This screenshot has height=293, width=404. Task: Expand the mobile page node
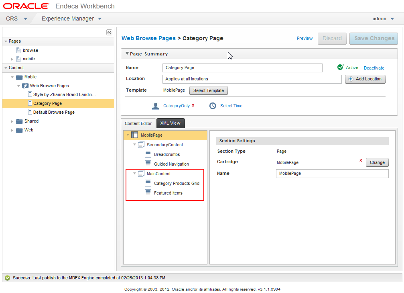tap(12, 59)
